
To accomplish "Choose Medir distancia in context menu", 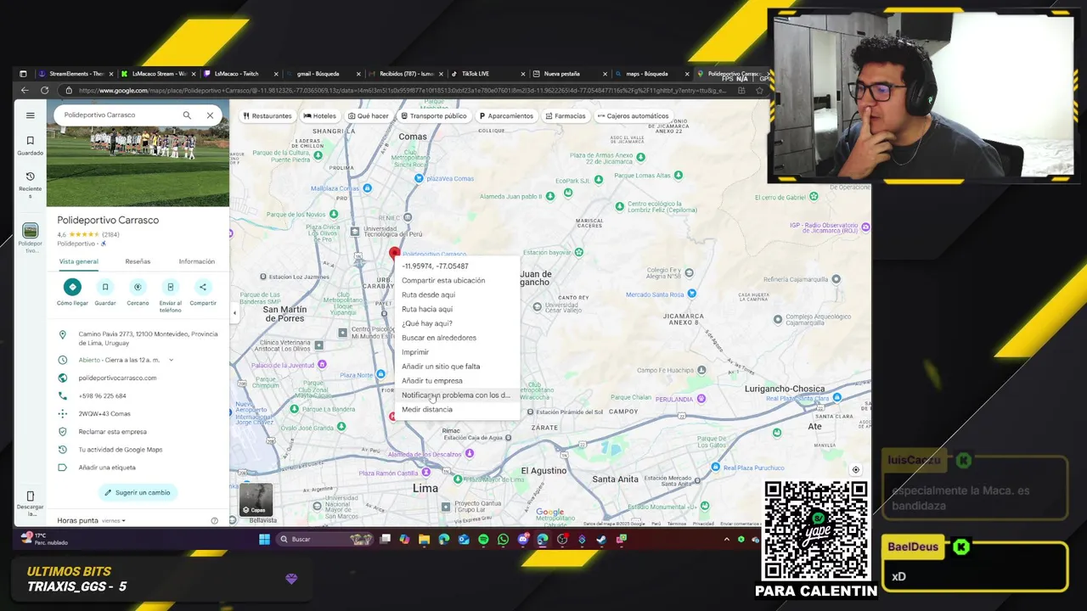I will point(459,409).
